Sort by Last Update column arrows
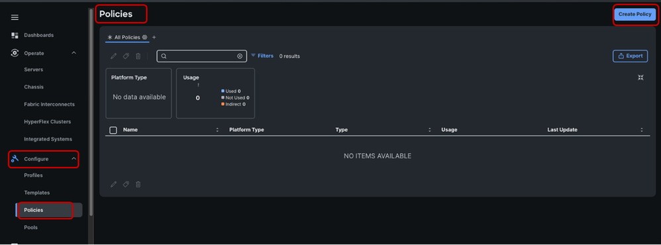The width and height of the screenshot is (661, 245). point(642,130)
